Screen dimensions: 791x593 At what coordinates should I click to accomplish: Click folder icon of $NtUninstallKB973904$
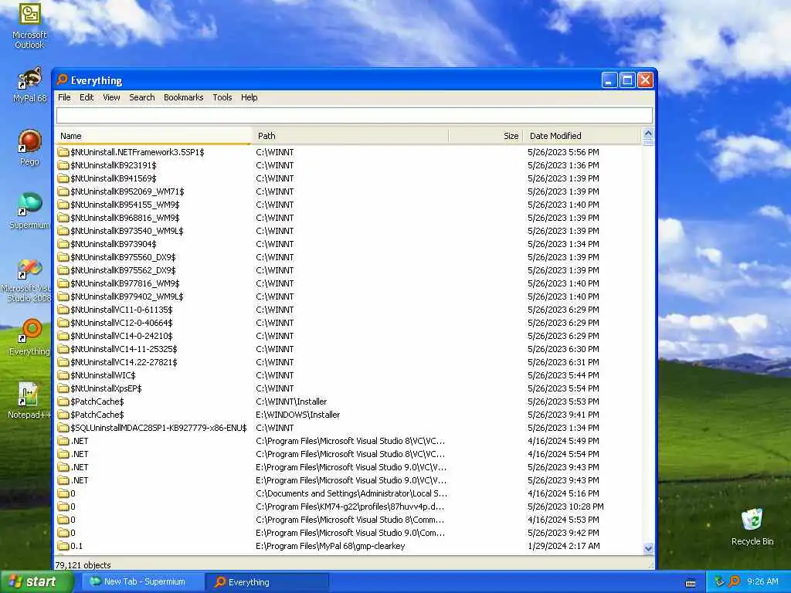(63, 244)
